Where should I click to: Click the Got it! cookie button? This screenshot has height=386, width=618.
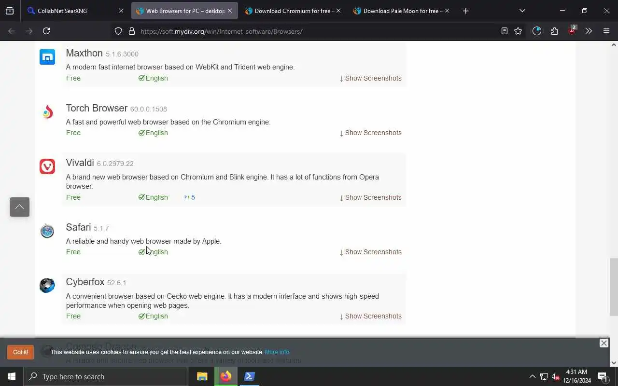pyautogui.click(x=20, y=352)
